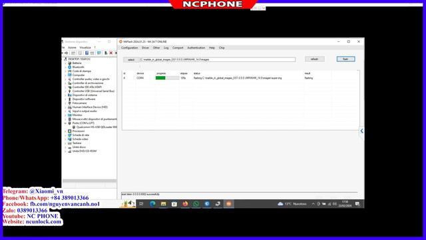The width and height of the screenshot is (426, 240).
Task: Click the 'progress' column header
Action: point(161,73)
